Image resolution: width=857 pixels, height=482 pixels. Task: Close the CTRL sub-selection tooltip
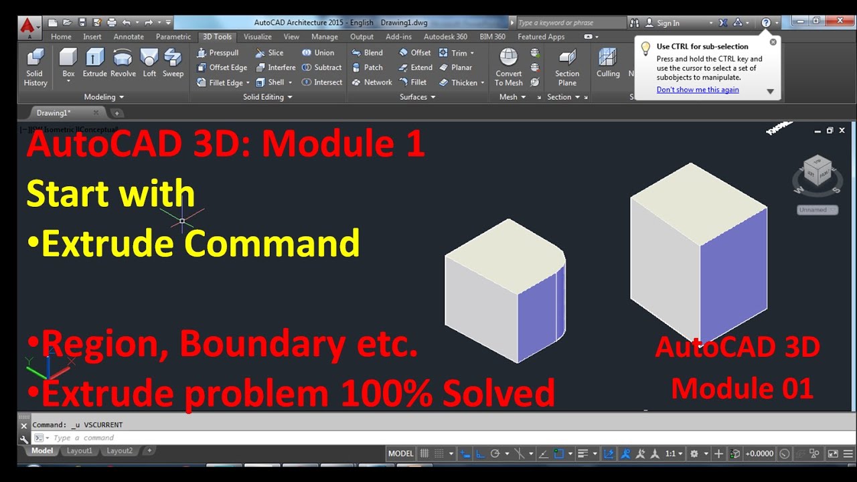click(x=773, y=42)
